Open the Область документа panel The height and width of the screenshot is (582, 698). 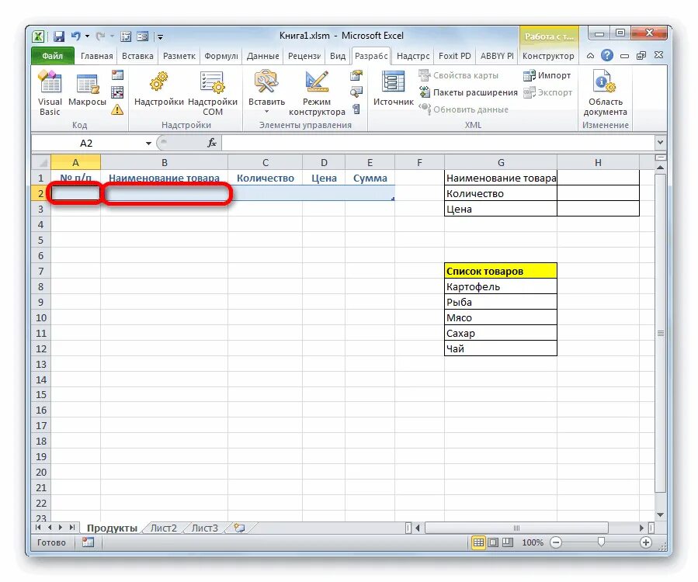tap(605, 93)
